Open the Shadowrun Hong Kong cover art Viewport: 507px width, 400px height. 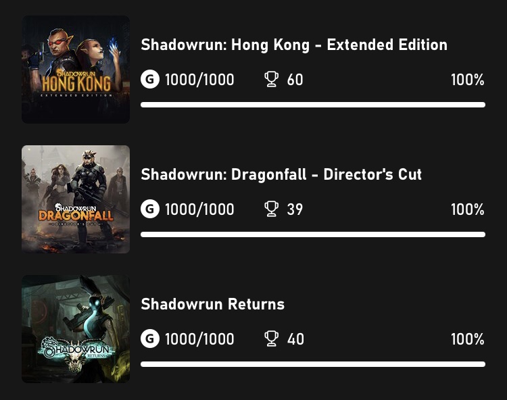pyautogui.click(x=76, y=70)
